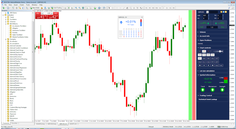Click the BUY button on the chart

(56, 13)
